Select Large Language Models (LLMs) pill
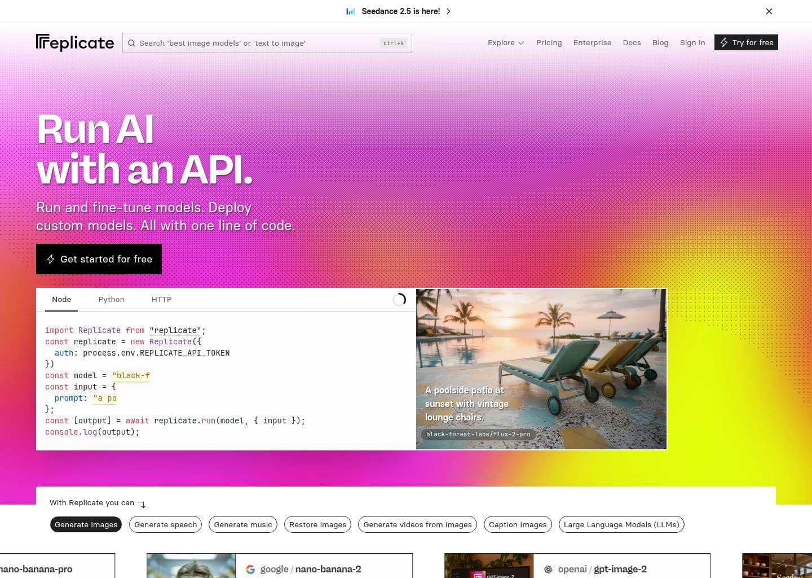The height and width of the screenshot is (578, 812). pyautogui.click(x=621, y=524)
